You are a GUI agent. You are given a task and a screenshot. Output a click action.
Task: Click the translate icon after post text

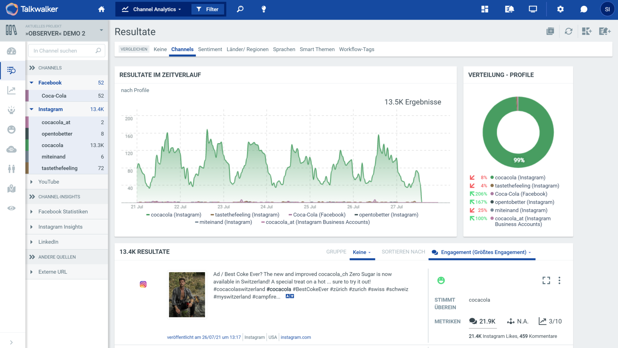pyautogui.click(x=290, y=296)
